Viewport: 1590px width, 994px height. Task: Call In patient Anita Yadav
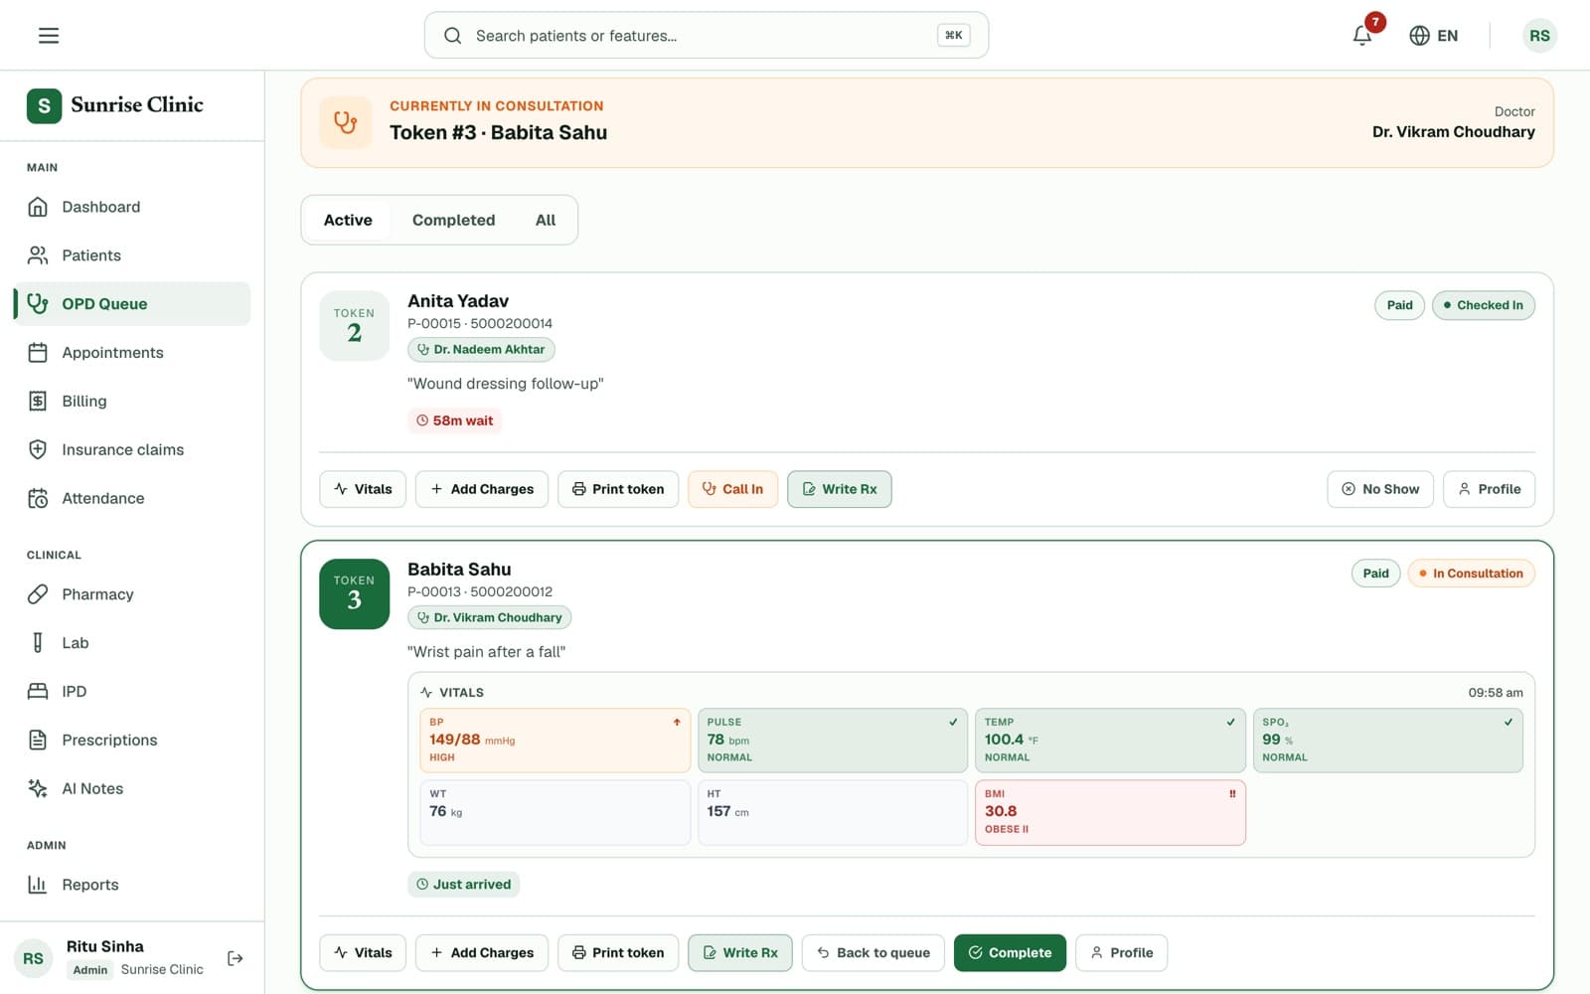click(x=732, y=489)
